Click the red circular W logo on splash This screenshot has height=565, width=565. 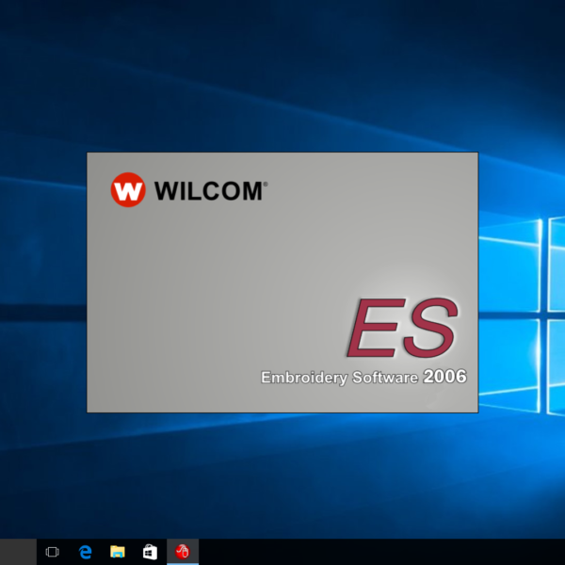[127, 190]
